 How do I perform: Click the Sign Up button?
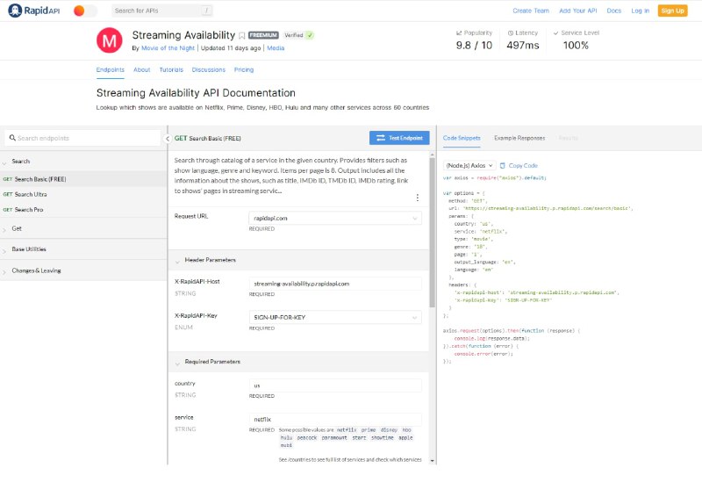(x=672, y=11)
